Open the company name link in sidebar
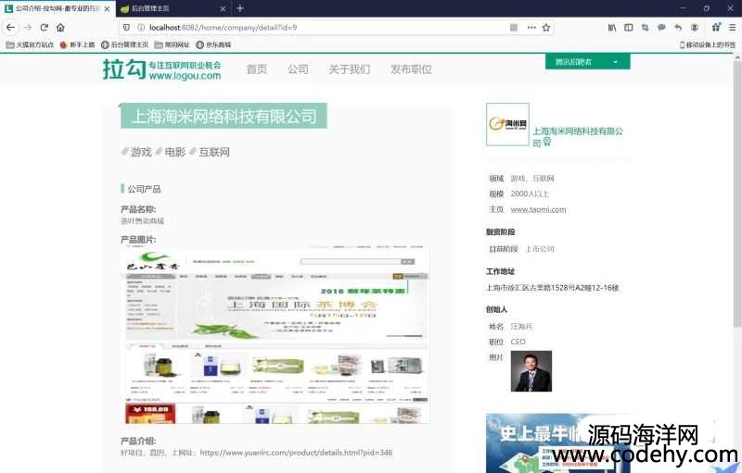742x473 pixels. pos(578,136)
